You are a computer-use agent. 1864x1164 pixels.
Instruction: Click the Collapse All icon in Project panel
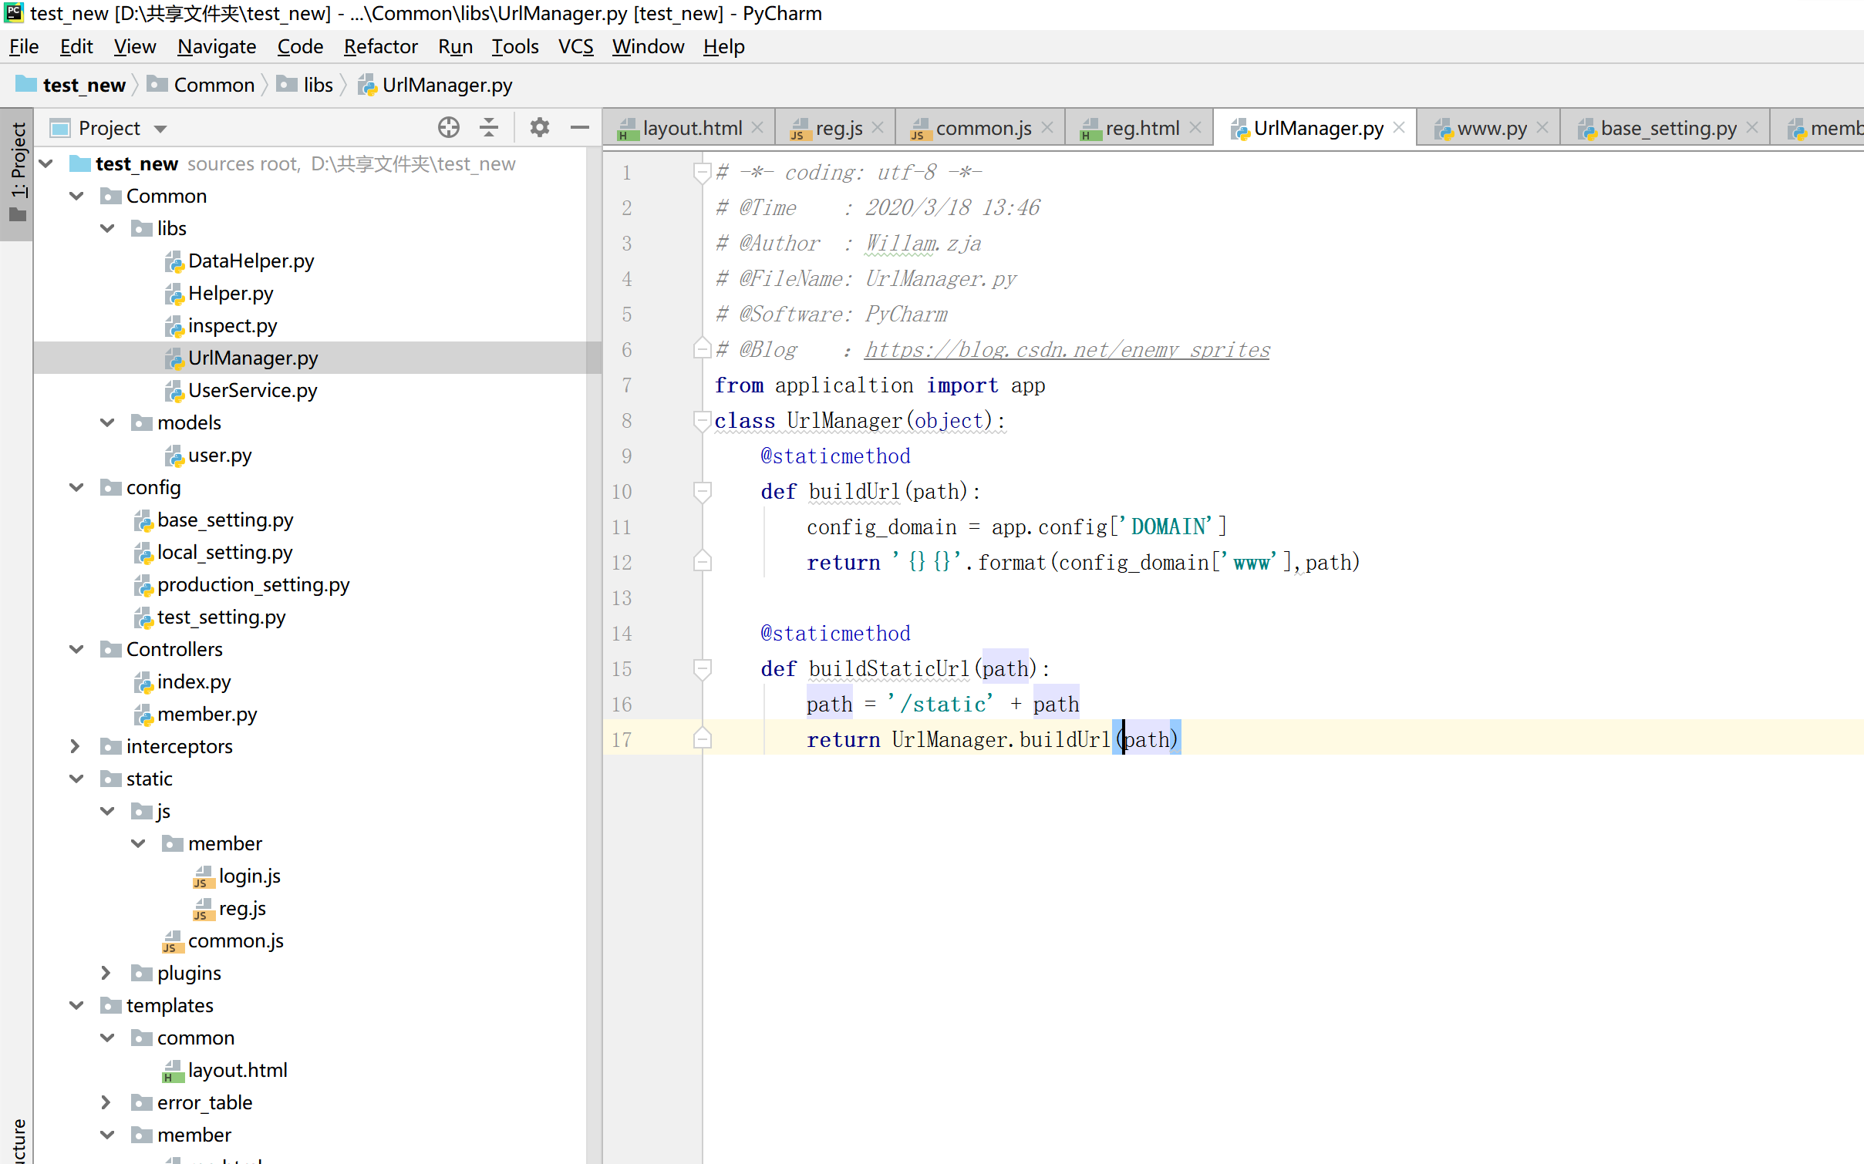pos(489,128)
